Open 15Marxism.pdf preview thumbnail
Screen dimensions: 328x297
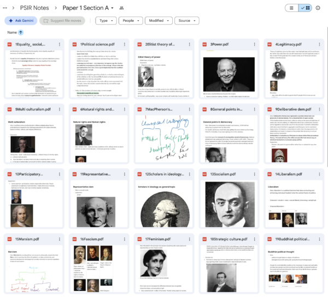point(34,269)
